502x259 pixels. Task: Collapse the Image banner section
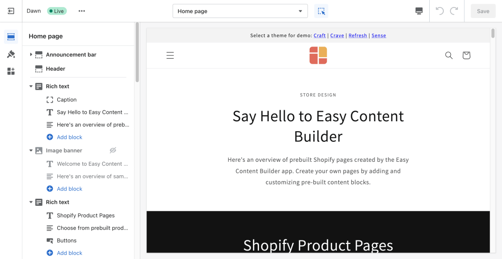pyautogui.click(x=31, y=150)
